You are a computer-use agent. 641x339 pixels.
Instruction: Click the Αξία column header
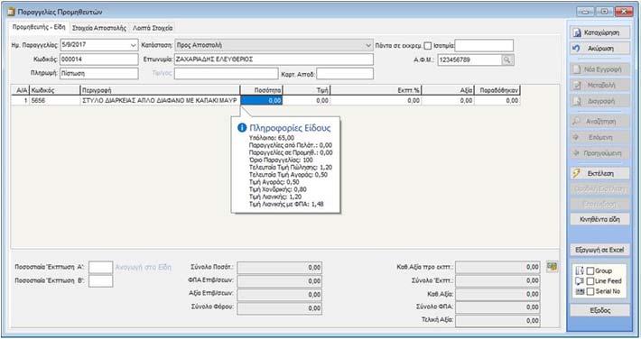448,90
